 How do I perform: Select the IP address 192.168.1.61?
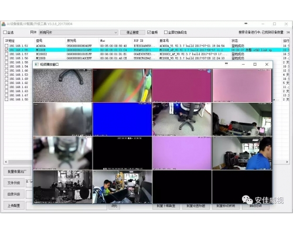tap(19, 87)
